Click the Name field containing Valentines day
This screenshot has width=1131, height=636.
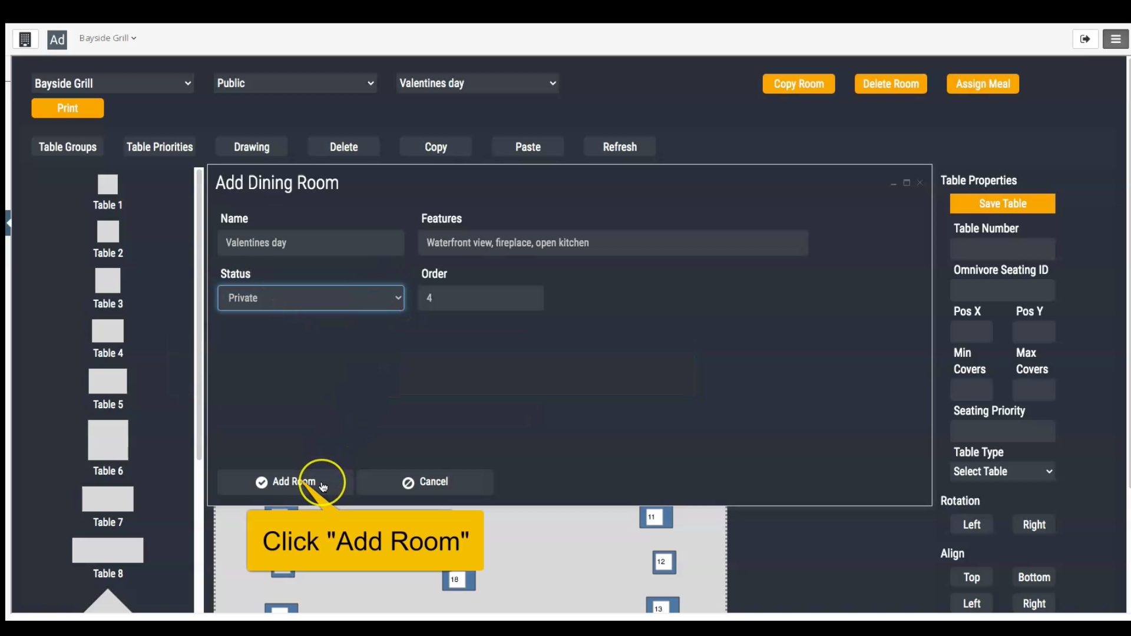click(311, 243)
